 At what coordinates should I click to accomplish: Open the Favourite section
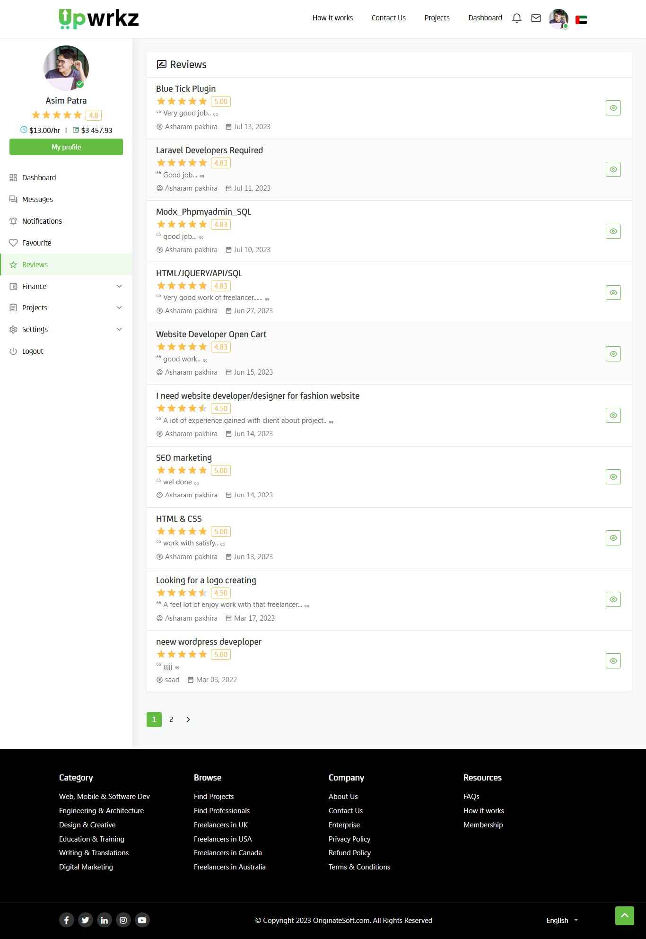(x=36, y=243)
